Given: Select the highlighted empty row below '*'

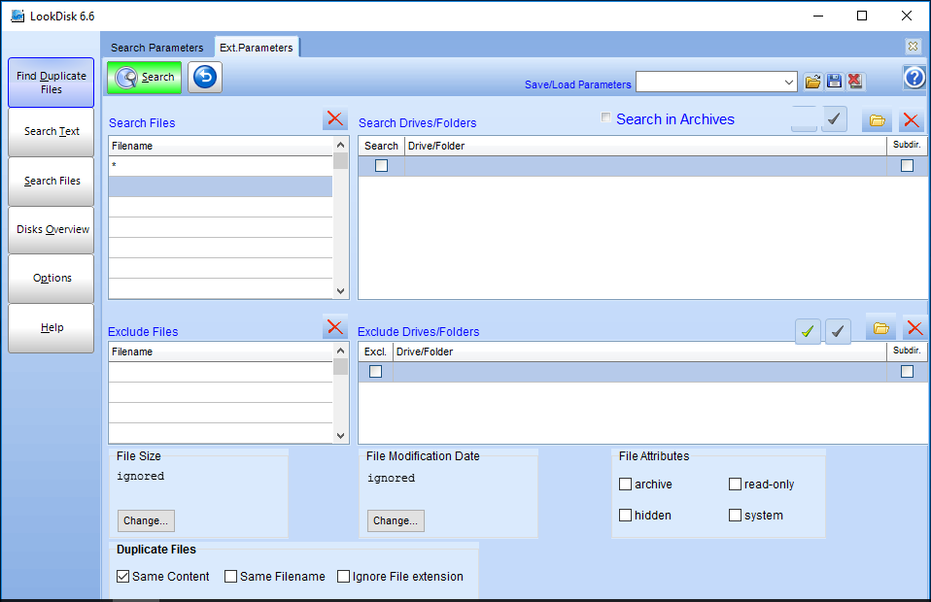Looking at the screenshot, I should [x=221, y=186].
